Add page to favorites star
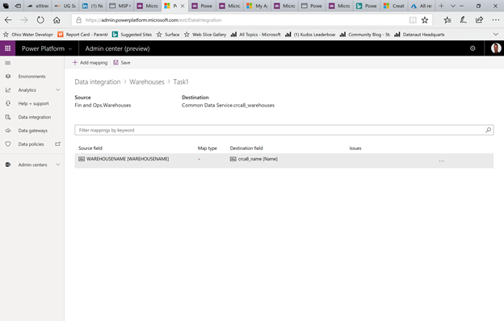Screen dimensions: 504x321 pyautogui.click(x=425, y=20)
